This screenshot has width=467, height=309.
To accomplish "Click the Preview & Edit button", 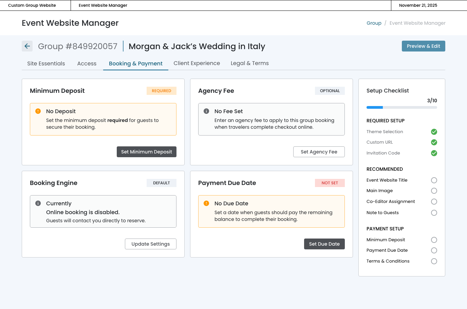I will [x=423, y=46].
